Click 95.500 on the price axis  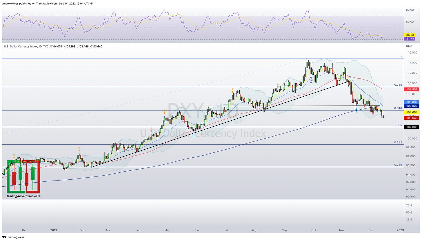410,165
